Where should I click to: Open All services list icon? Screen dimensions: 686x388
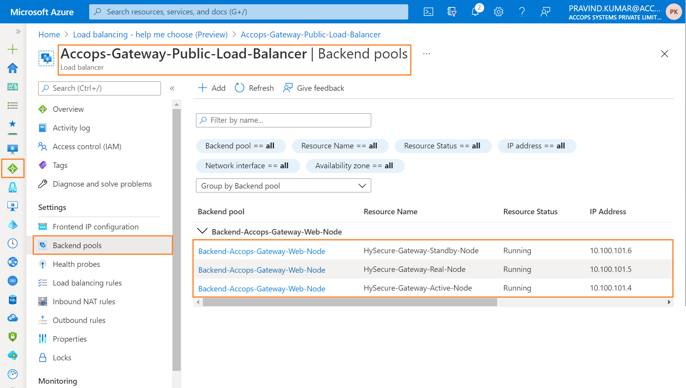pos(13,105)
